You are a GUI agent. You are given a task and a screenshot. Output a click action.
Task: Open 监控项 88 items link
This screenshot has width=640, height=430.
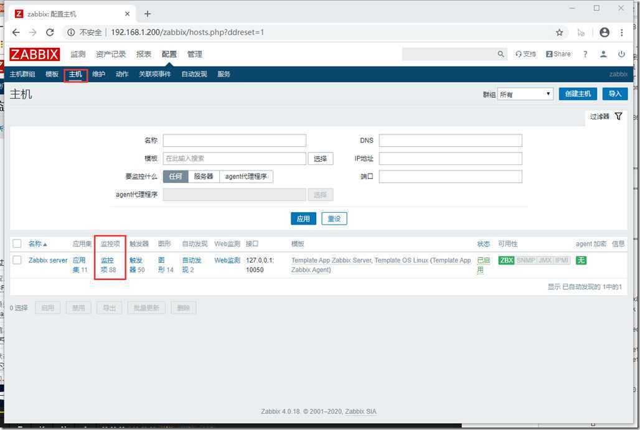click(108, 264)
